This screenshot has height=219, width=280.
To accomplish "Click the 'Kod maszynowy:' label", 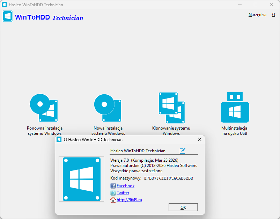I will (126, 178).
